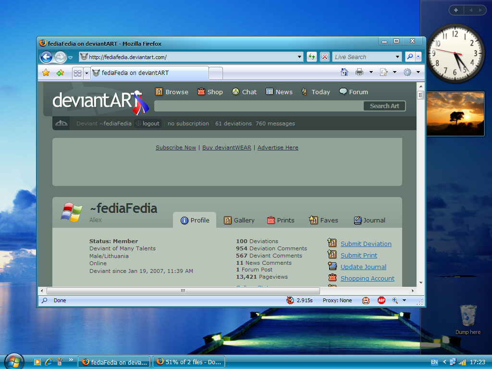Screen dimensions: 492x369
Task: Expand the zoom level dropdown in status bar
Action: pos(404,300)
